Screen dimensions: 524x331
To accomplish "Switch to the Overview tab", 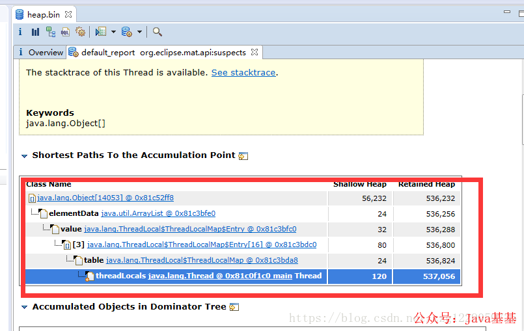I will 41,53.
